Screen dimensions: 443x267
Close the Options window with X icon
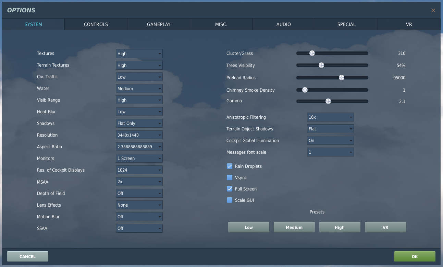[433, 10]
